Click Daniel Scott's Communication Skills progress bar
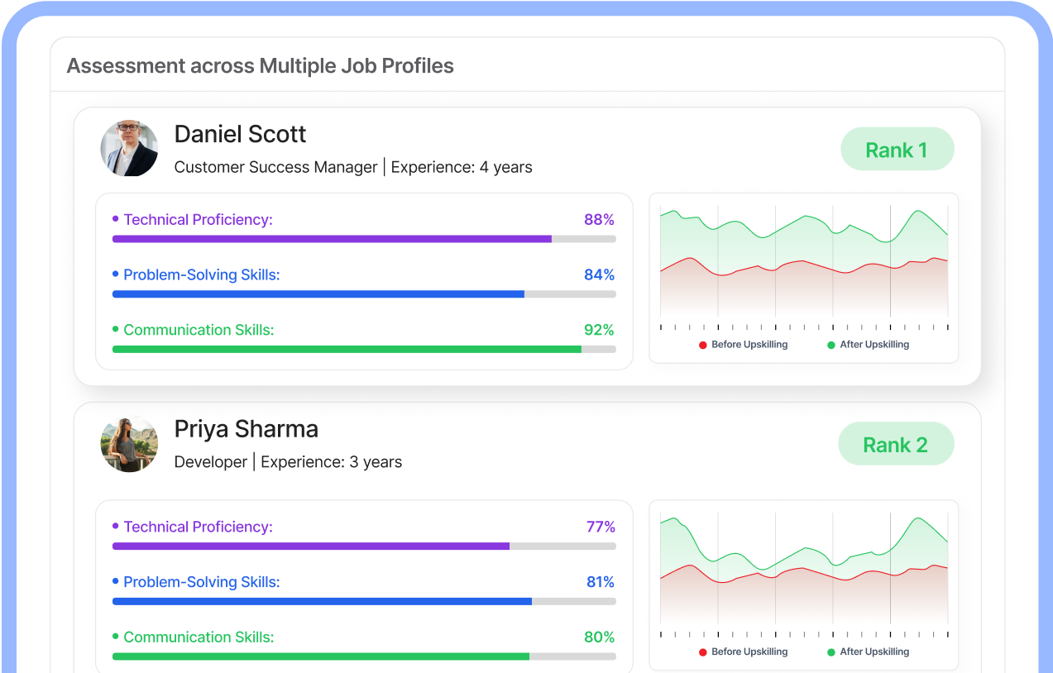Screen dimensions: 1053x673 click(364, 349)
